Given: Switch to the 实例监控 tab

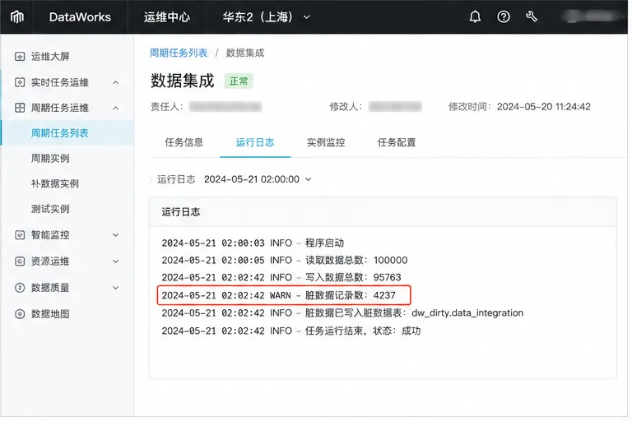Looking at the screenshot, I should 326,142.
